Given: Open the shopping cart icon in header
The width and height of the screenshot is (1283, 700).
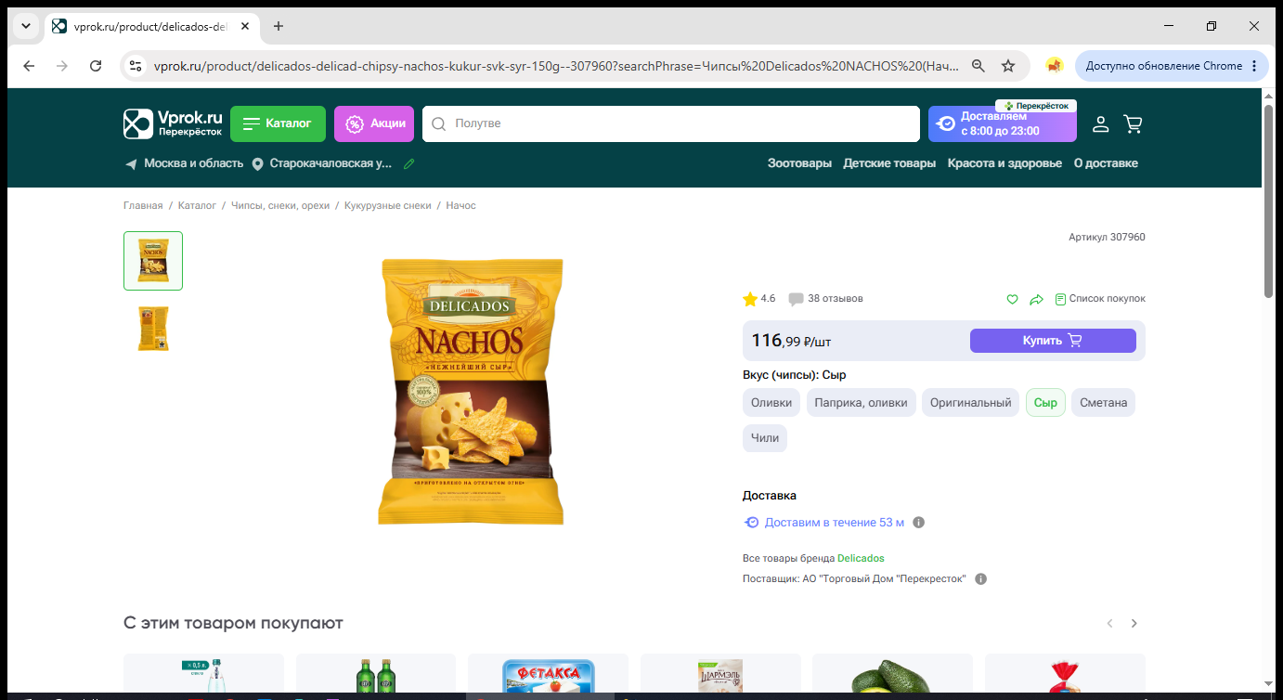Looking at the screenshot, I should [x=1133, y=123].
